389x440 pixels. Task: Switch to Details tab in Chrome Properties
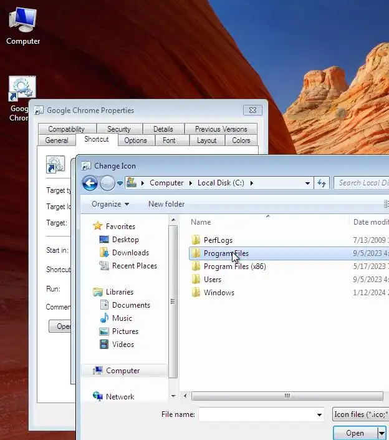coord(163,129)
